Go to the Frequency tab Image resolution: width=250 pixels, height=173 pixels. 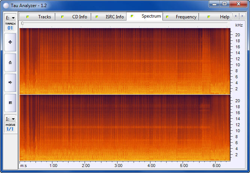[181, 17]
